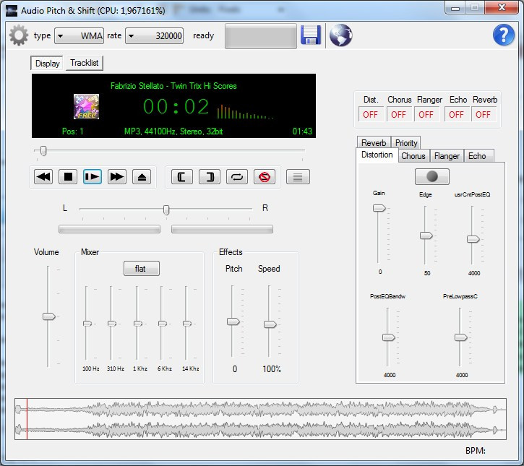This screenshot has height=466, width=524.
Task: Click the MP3, 44100Hz, Stereo format text
Action: coord(173,131)
